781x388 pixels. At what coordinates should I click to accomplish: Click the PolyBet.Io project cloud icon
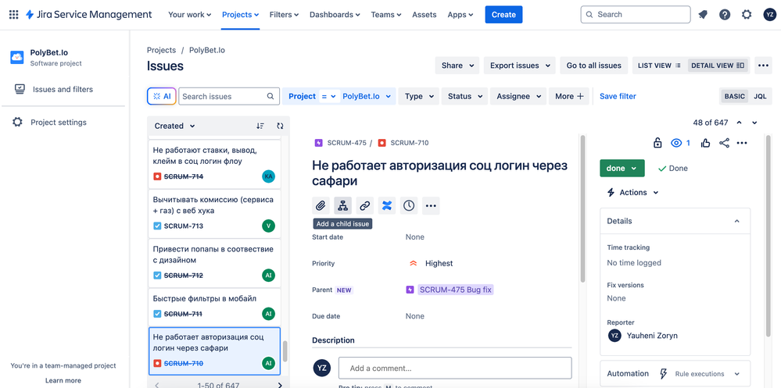(17, 57)
